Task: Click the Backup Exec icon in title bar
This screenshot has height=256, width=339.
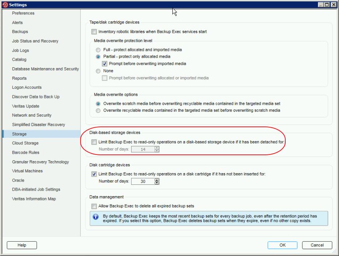Action: point(5,5)
